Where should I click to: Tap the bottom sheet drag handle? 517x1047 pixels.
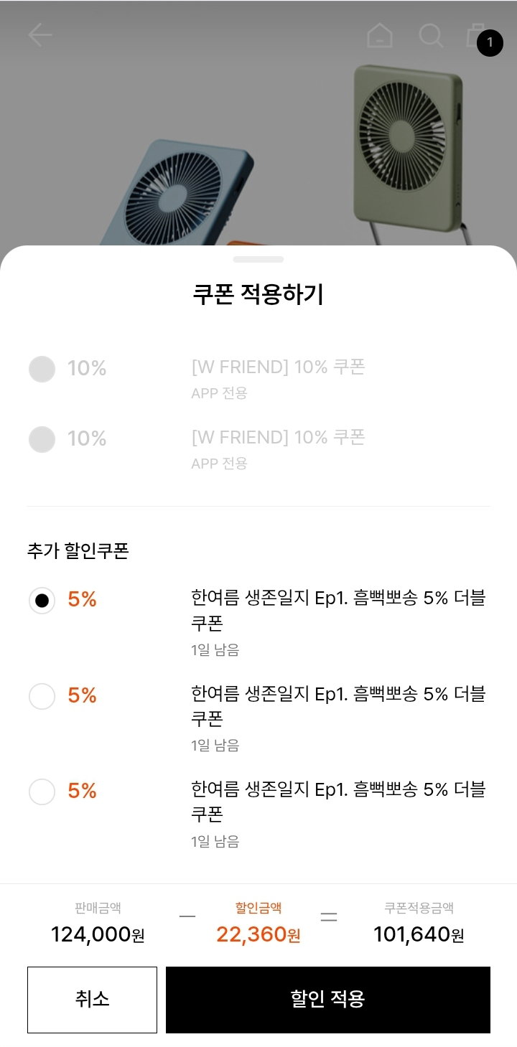click(x=258, y=259)
